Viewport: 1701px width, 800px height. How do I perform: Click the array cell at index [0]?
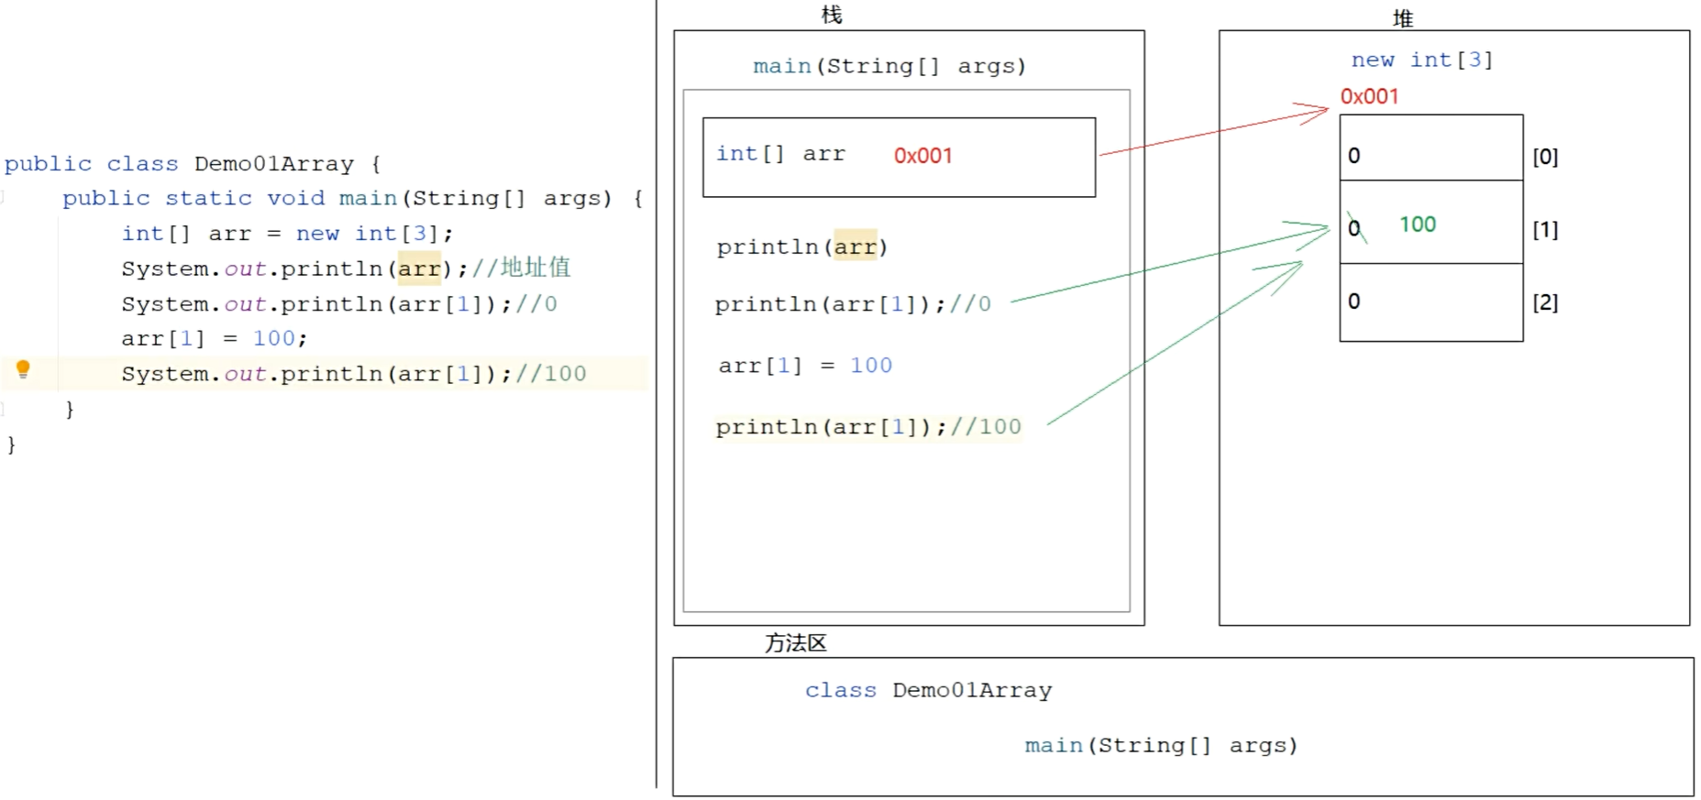[1431, 148]
